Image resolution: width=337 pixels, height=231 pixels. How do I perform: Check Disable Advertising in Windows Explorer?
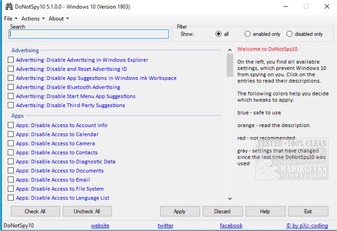(11, 59)
